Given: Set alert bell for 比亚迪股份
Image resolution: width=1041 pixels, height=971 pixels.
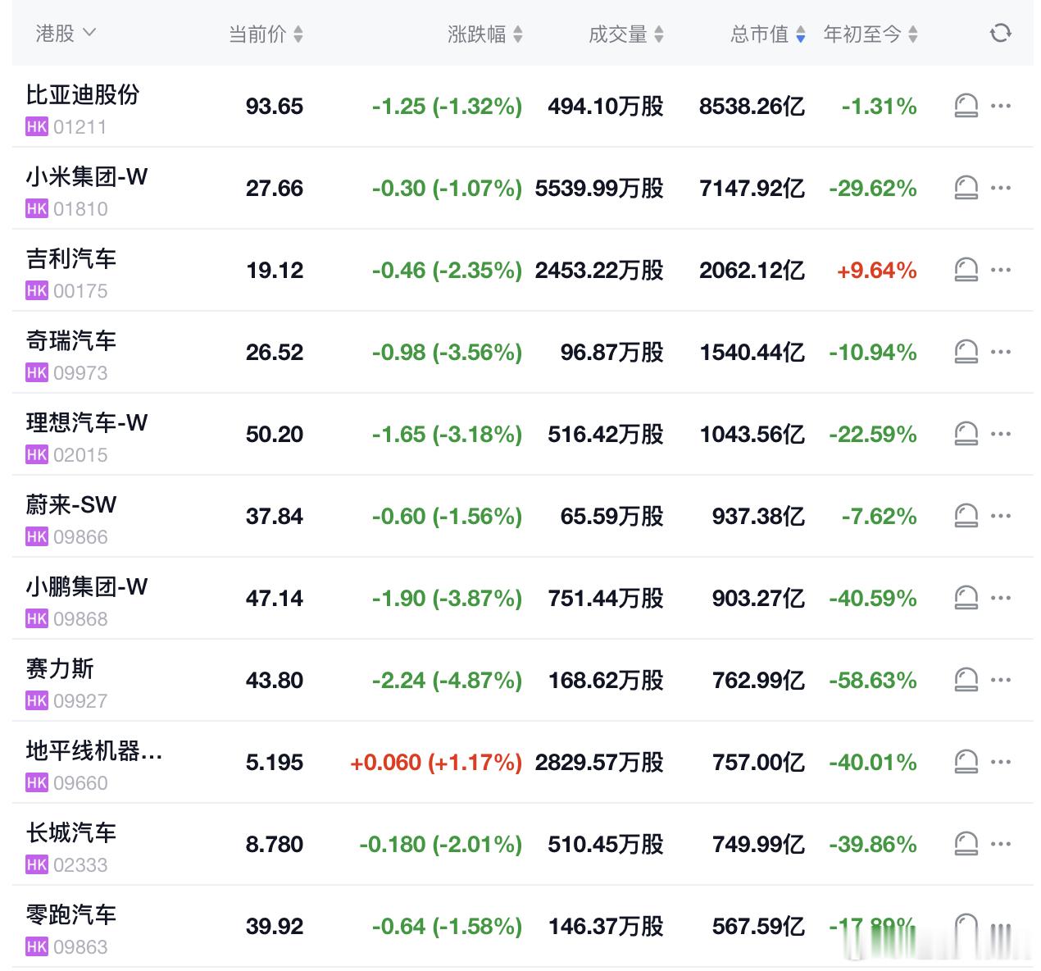Looking at the screenshot, I should 966,106.
